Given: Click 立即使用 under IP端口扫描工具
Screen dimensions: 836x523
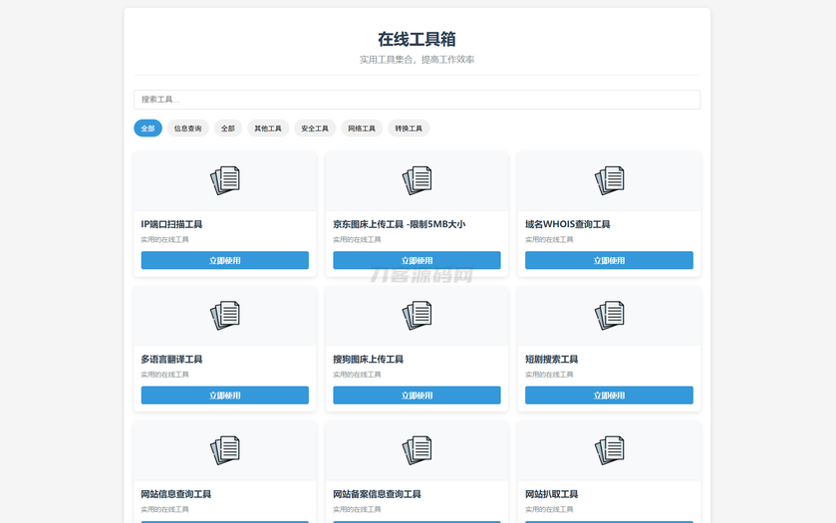Looking at the screenshot, I should point(224,260).
